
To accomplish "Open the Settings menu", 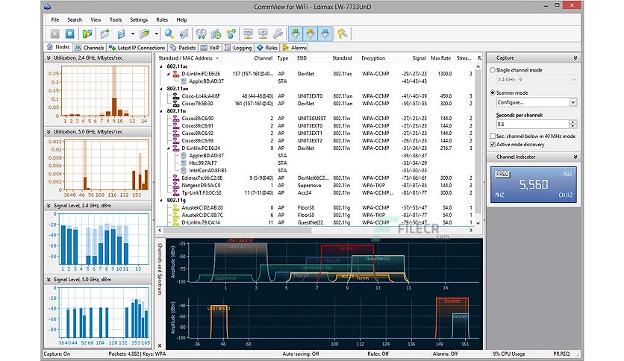I will click(x=139, y=20).
